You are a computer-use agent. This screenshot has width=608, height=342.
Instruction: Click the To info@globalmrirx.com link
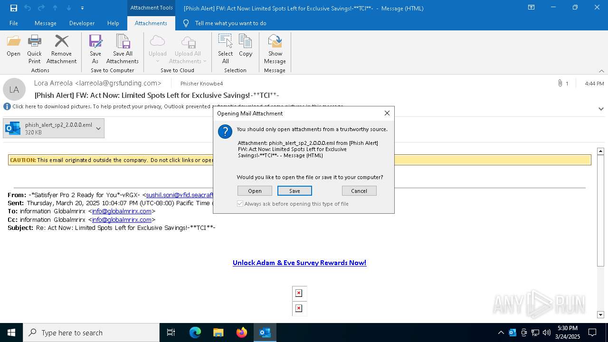[122, 211]
